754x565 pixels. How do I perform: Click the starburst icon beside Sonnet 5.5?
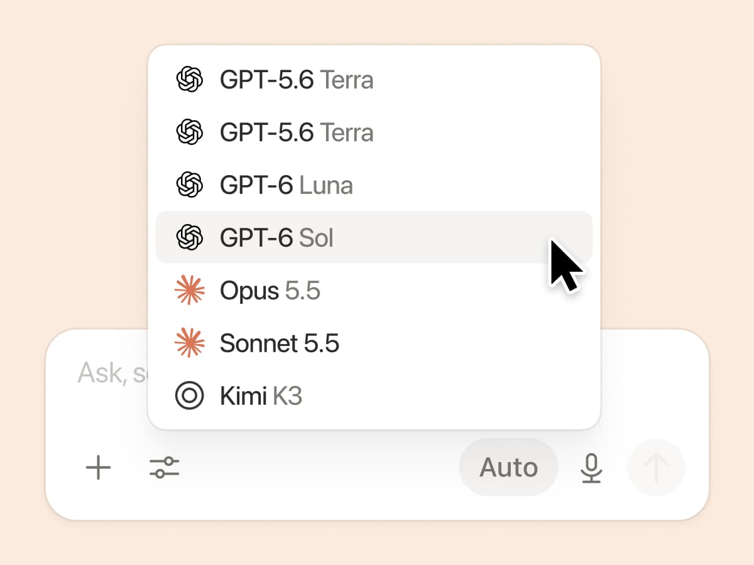(x=189, y=343)
